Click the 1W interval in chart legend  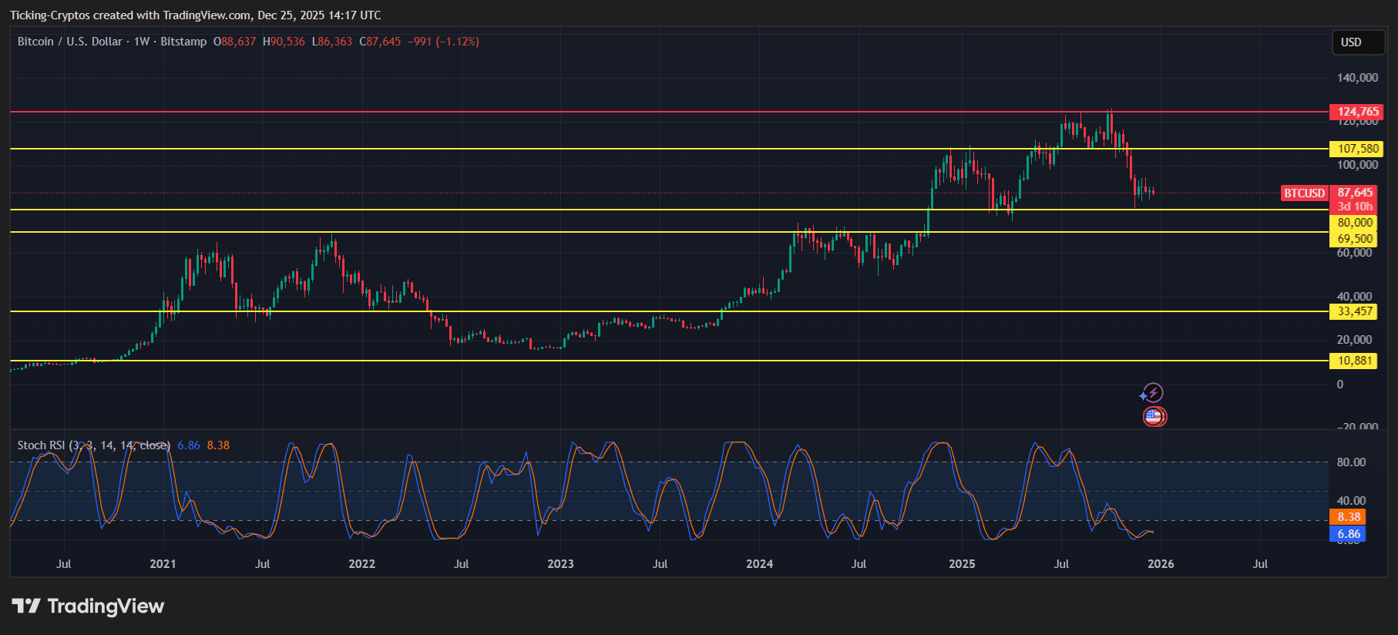pos(142,42)
